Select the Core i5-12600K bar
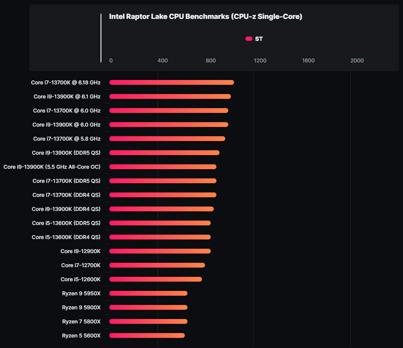The image size is (403, 348). (x=155, y=279)
